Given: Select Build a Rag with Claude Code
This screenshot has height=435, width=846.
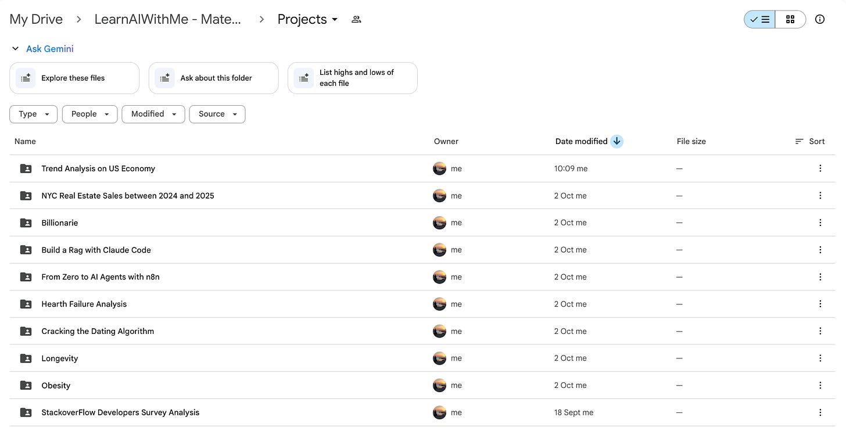Looking at the screenshot, I should 96,250.
